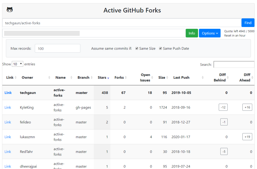Open the Show entries count dropdown
This screenshot has width=257, height=169.
[x=17, y=64]
